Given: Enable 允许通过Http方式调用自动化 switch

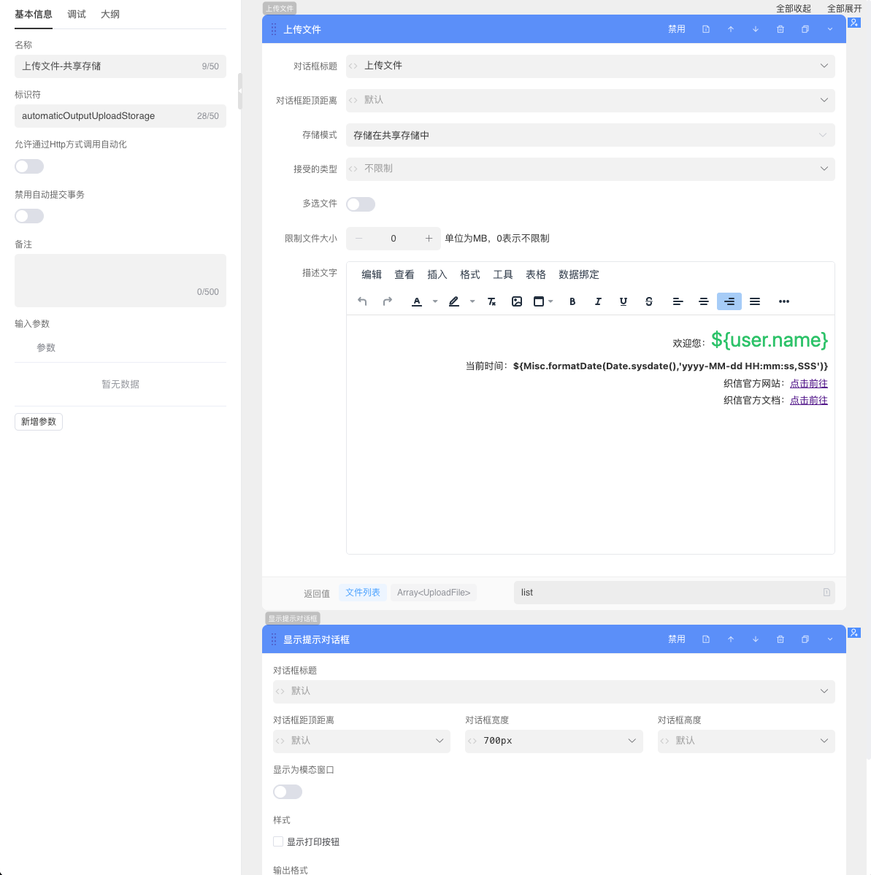Looking at the screenshot, I should (29, 166).
